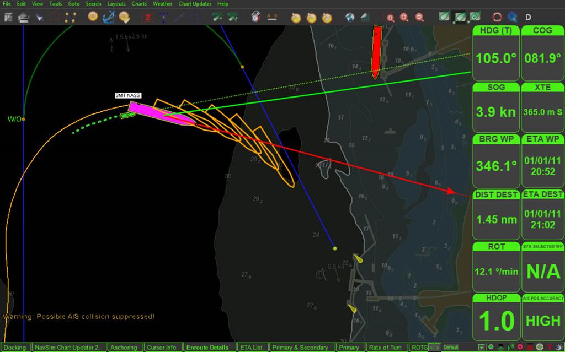Click the ETA SELECTED WP N/A panel
This screenshot has width=565, height=352.
tap(543, 267)
